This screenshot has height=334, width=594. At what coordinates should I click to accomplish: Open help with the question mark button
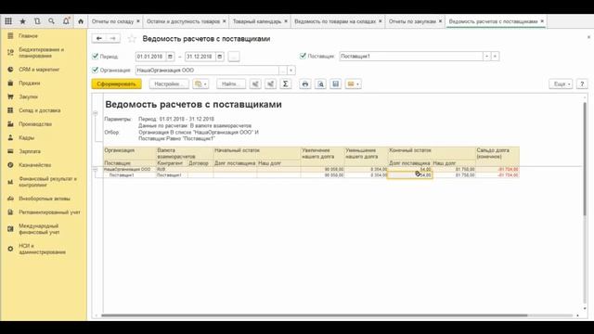582,83
